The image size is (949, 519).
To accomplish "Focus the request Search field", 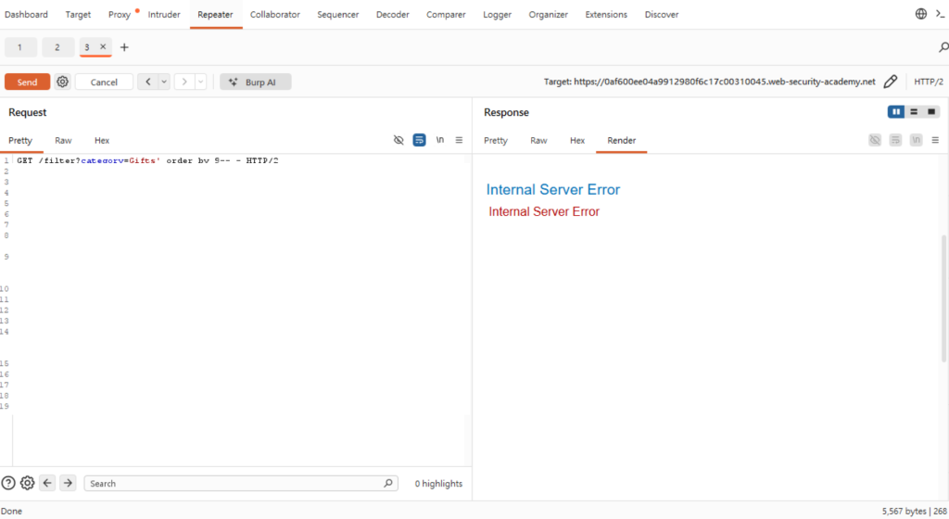I will 241,483.
